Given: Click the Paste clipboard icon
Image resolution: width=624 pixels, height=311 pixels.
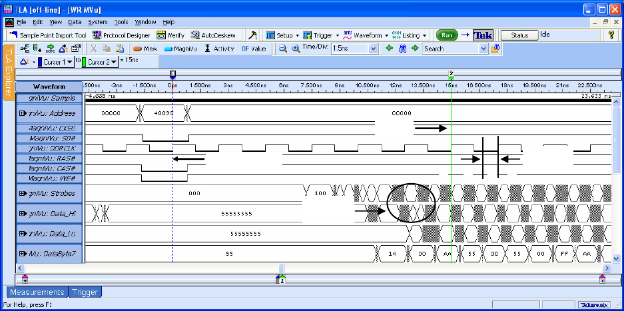Looking at the screenshot, I should (120, 49).
